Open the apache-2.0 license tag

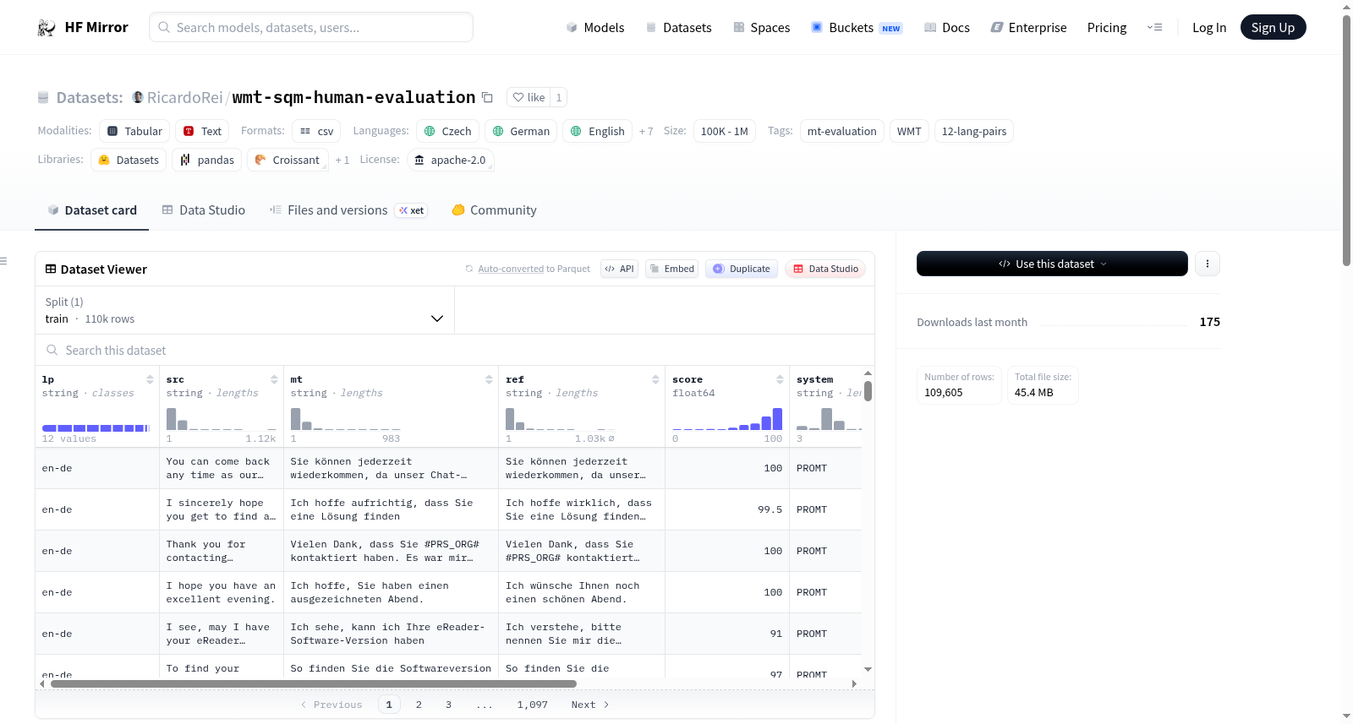tap(450, 160)
